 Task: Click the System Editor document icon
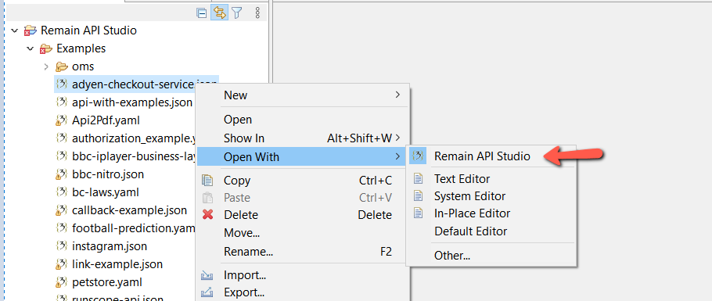(x=418, y=196)
